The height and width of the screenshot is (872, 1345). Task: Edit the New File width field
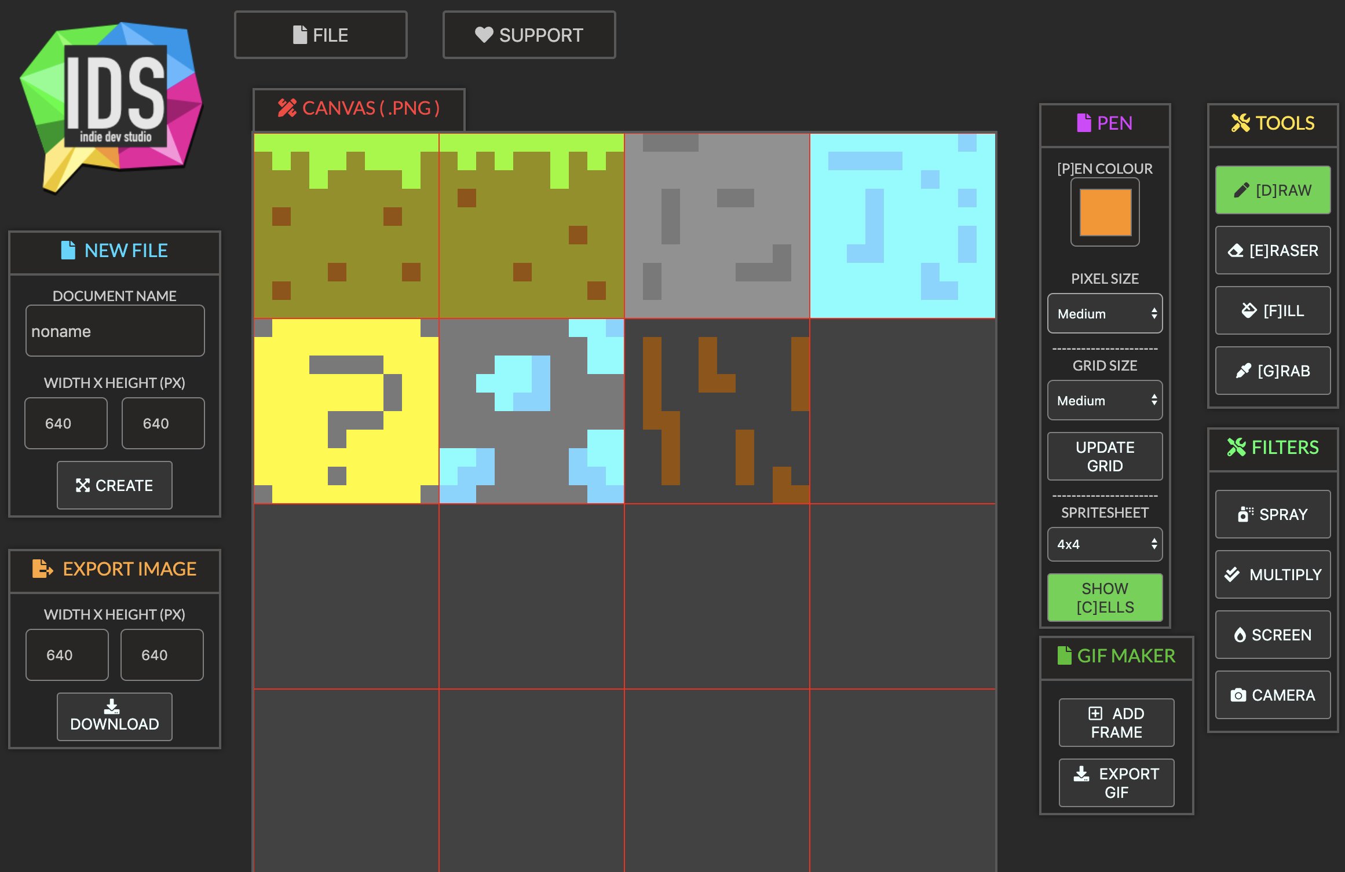point(66,423)
